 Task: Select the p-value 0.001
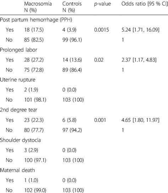coord(100,120)
